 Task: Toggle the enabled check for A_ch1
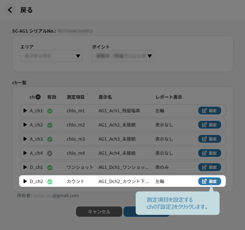pos(50,111)
